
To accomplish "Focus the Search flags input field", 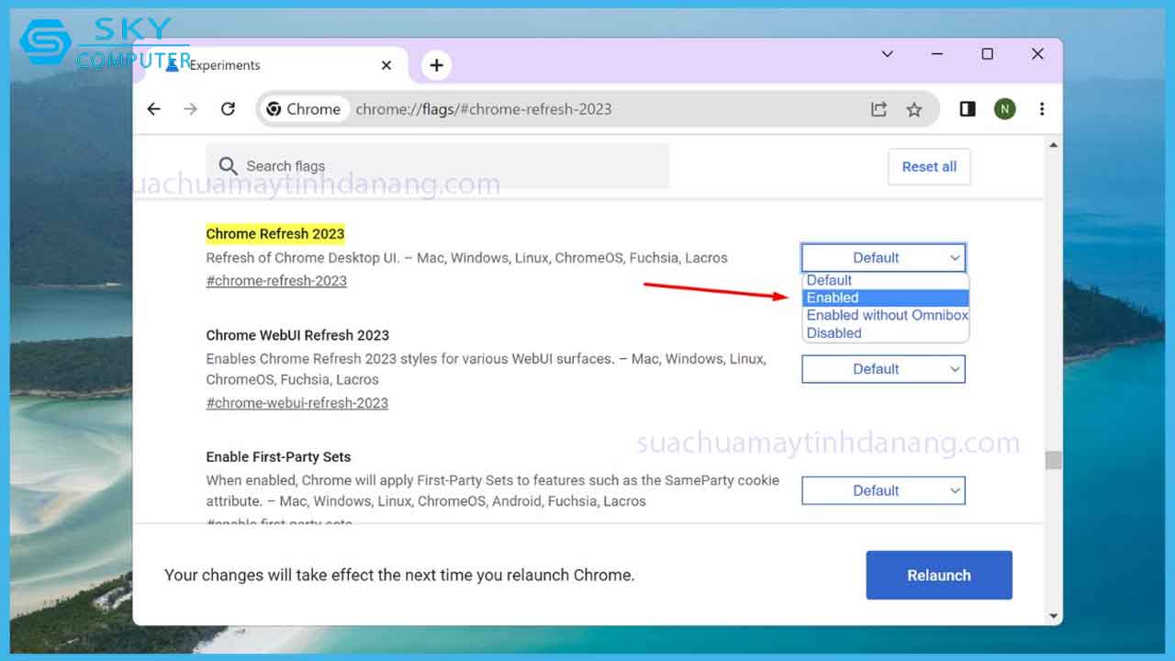I will coord(437,166).
